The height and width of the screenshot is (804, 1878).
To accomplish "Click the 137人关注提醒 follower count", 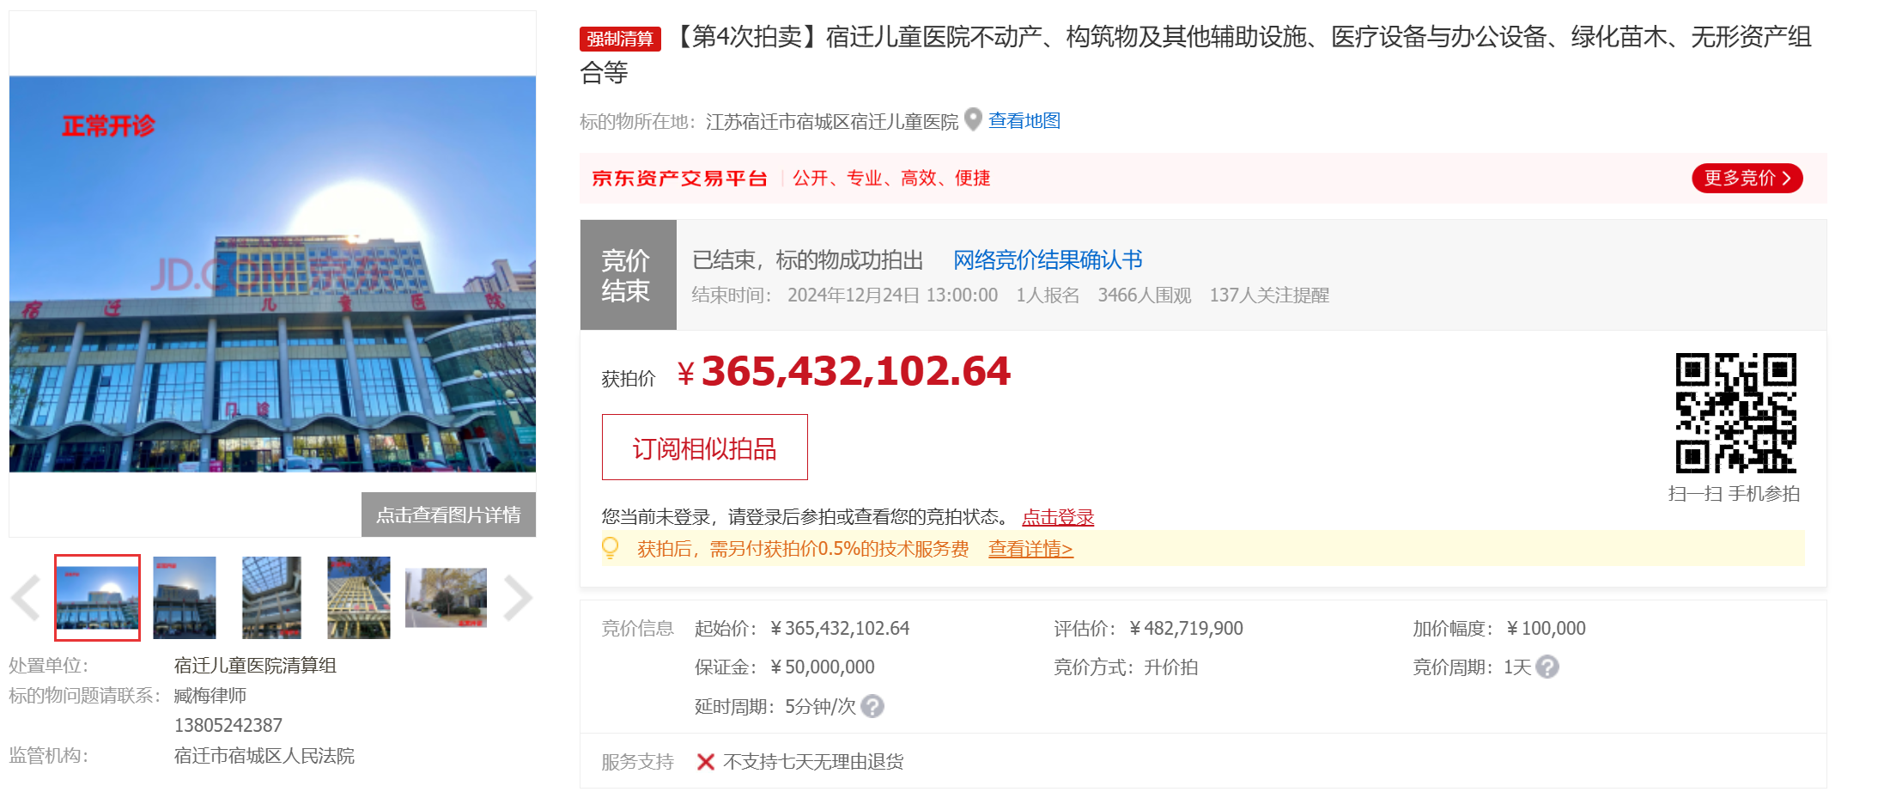I will point(1269,295).
